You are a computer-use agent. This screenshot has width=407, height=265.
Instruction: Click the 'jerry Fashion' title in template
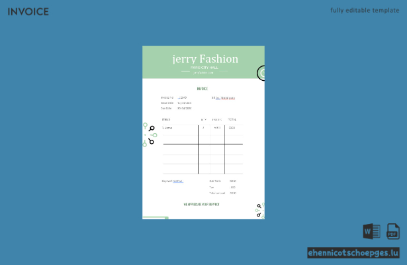pos(205,59)
